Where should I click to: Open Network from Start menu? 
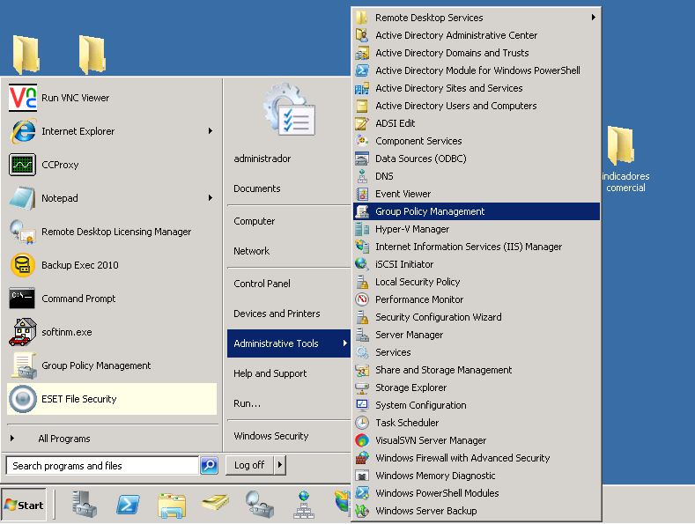point(289,251)
